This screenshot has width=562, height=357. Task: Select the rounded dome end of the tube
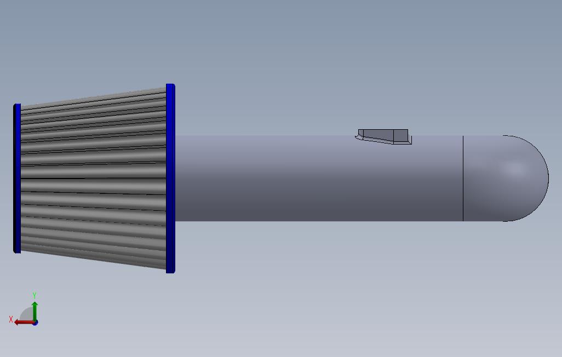click(x=506, y=178)
